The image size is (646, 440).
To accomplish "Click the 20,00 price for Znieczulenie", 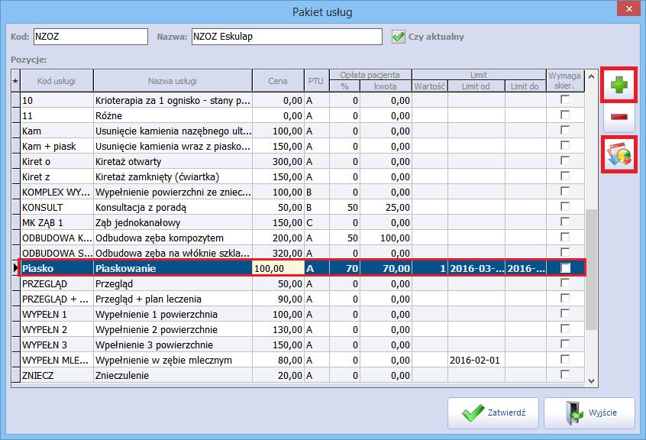I will click(278, 375).
